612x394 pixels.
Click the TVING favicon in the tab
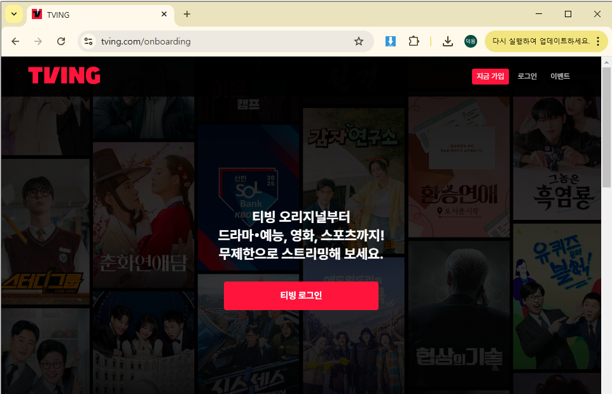pyautogui.click(x=37, y=15)
